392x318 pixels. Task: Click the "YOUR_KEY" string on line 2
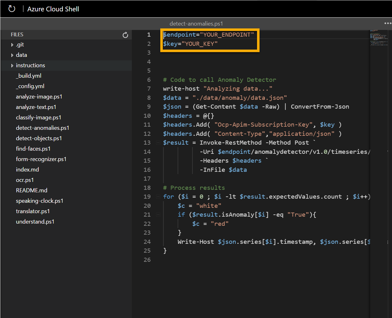[199, 44]
